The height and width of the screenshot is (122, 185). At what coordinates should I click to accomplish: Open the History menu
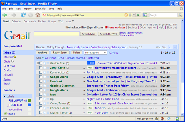(28, 9)
